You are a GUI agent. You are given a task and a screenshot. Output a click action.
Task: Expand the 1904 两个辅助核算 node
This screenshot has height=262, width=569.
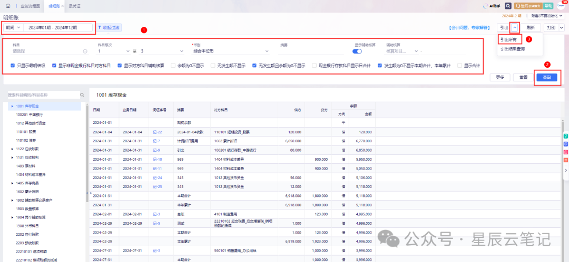coord(12,217)
